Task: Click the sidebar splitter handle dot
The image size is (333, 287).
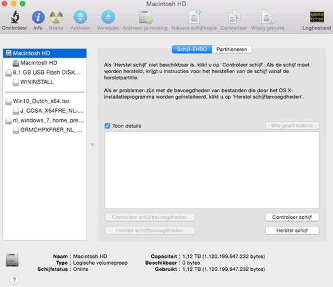Action: (92, 144)
